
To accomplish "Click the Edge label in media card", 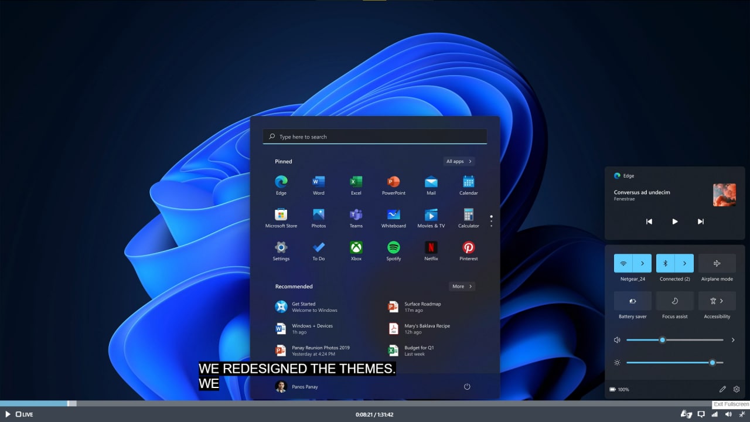I will (629, 176).
